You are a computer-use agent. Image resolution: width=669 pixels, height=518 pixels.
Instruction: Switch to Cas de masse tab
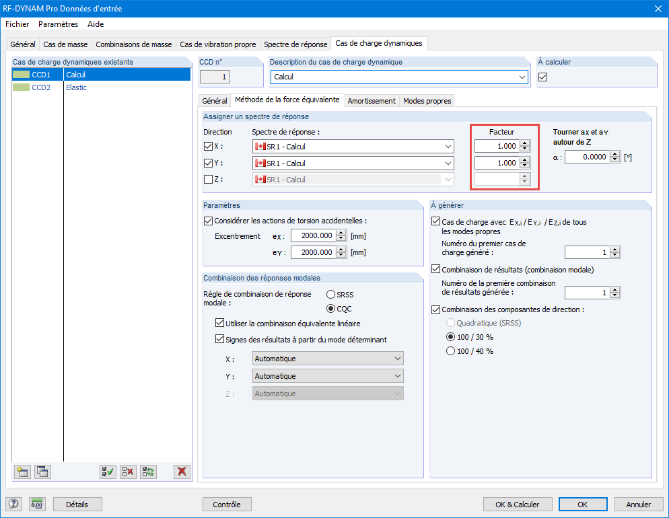pos(65,44)
